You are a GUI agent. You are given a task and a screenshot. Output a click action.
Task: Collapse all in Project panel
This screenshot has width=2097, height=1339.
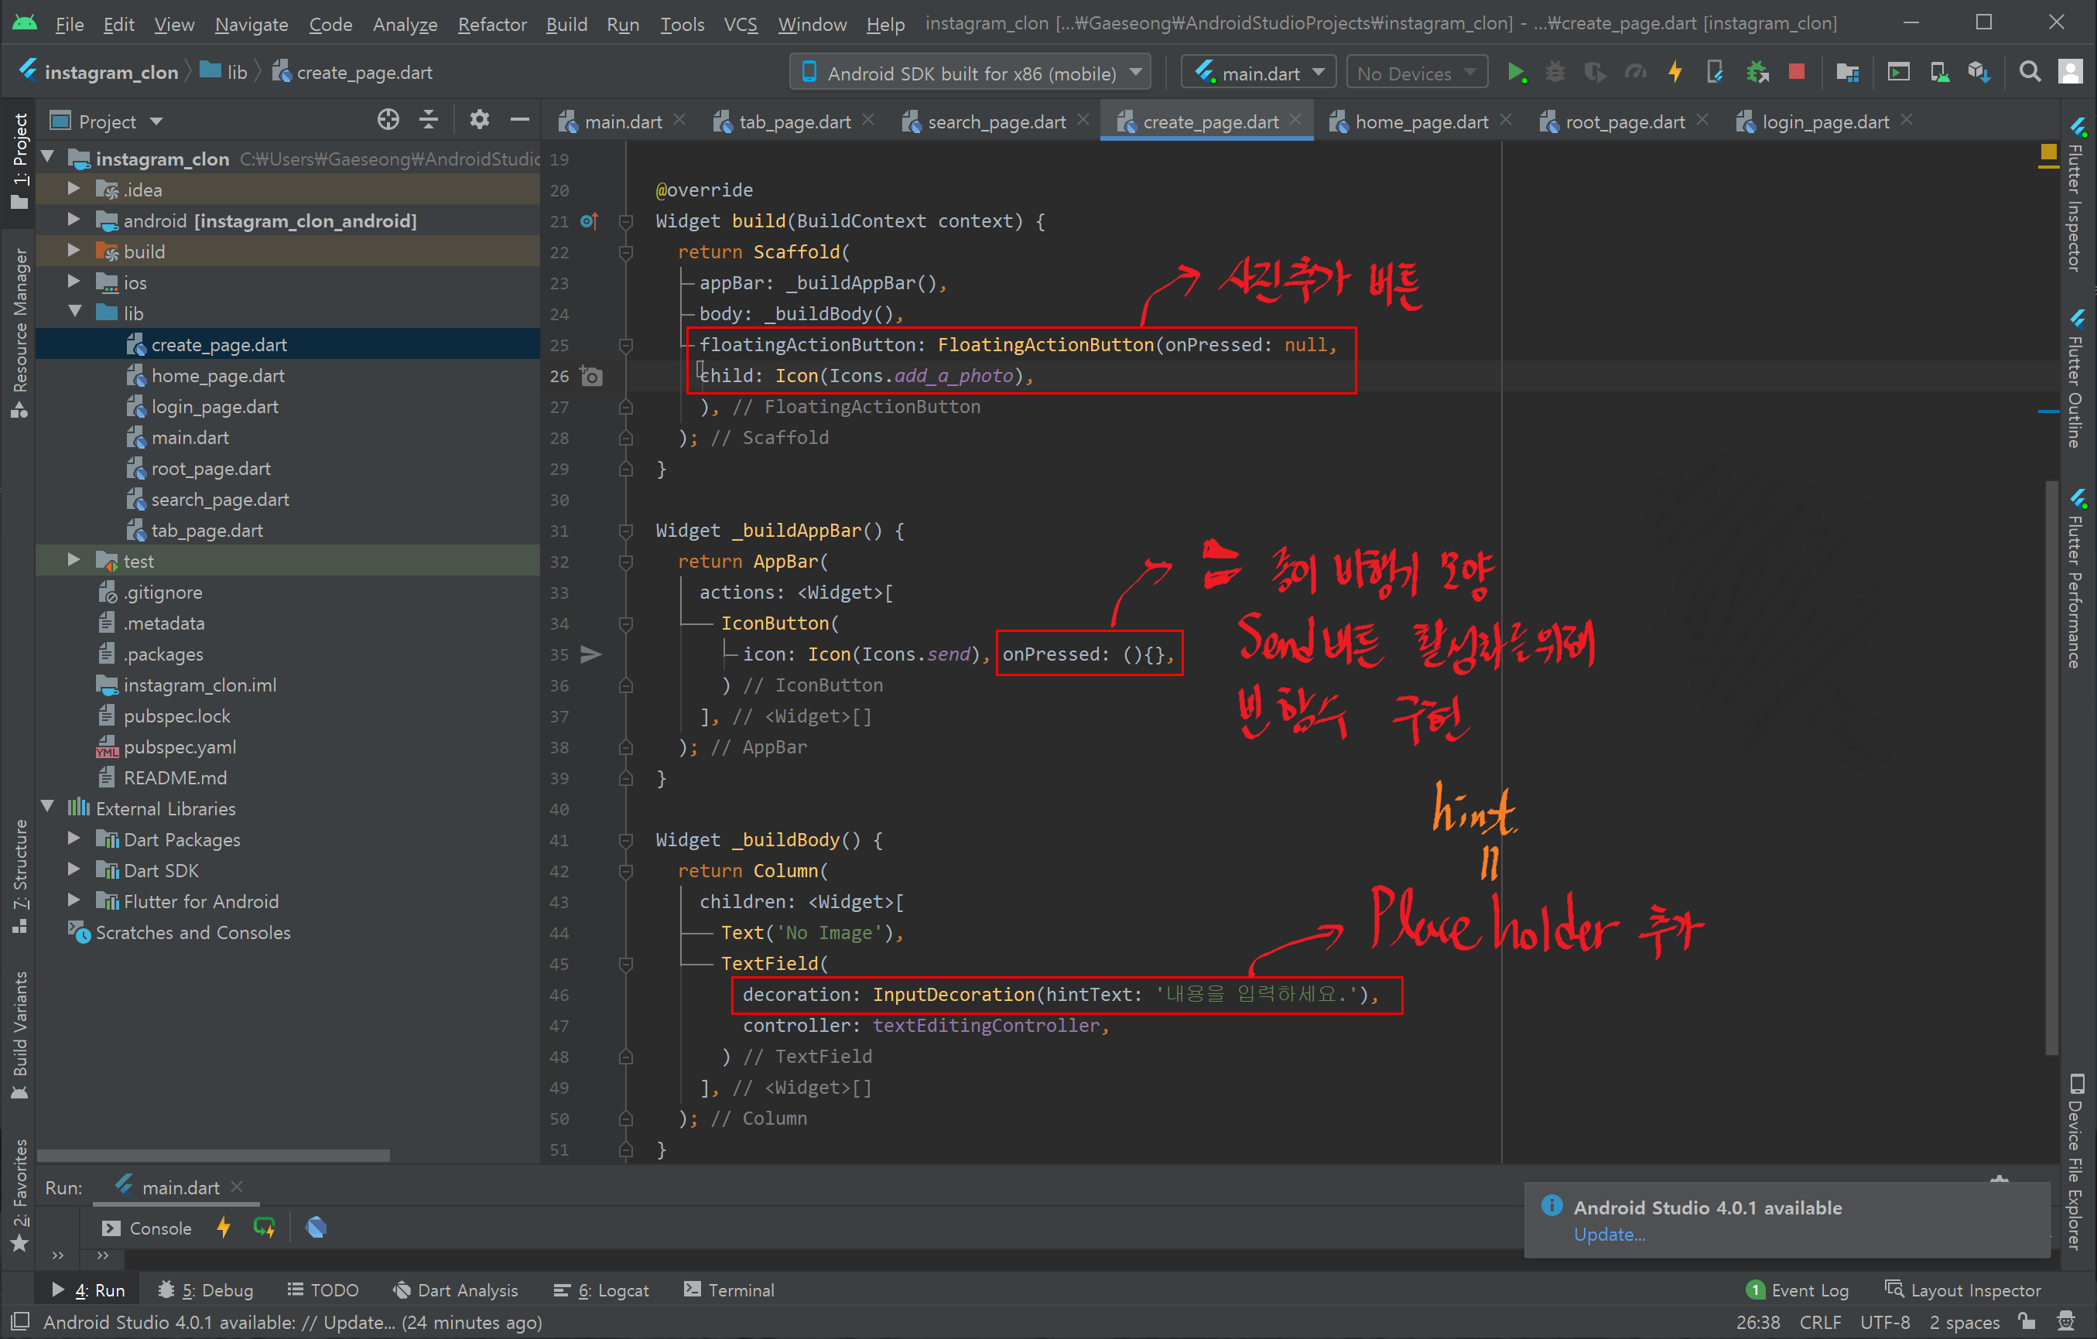(429, 120)
